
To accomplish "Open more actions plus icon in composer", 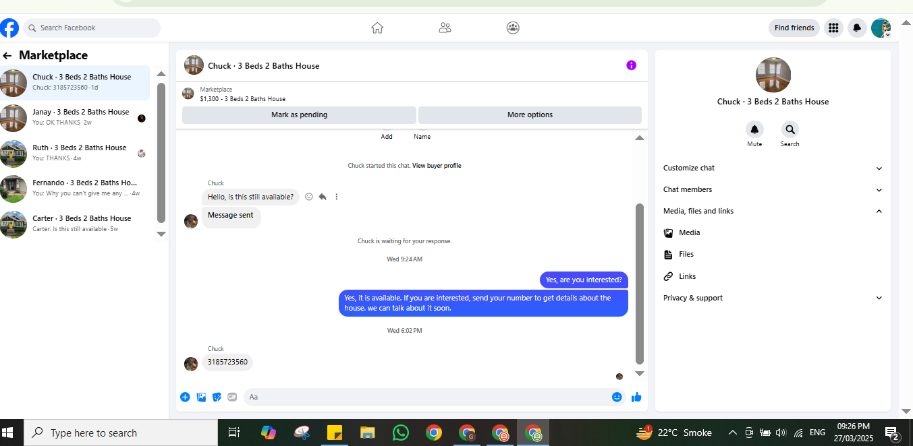I will point(185,397).
